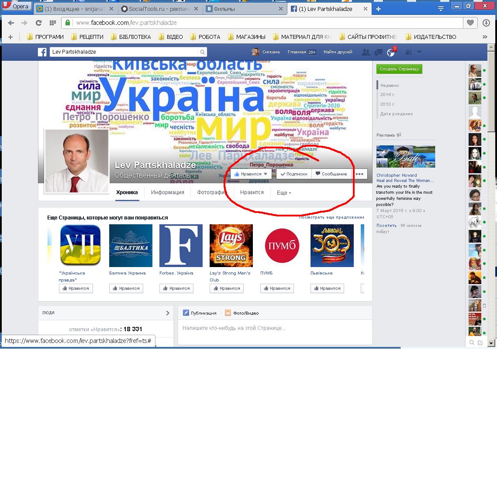Click Посмотреть еще предложения link
This screenshot has width=497, height=480.
(331, 217)
